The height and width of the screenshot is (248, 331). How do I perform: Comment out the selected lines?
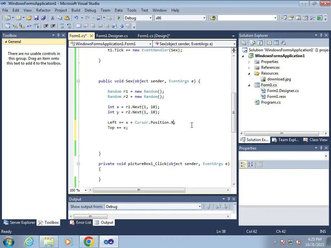pyautogui.click(x=62, y=26)
